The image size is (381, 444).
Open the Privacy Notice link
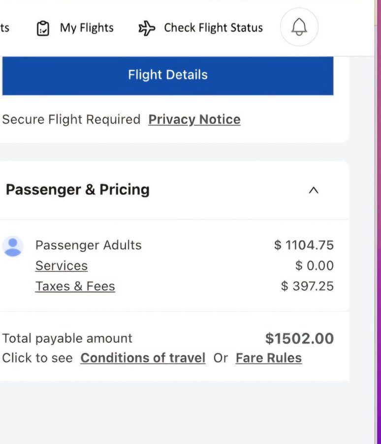click(x=194, y=119)
